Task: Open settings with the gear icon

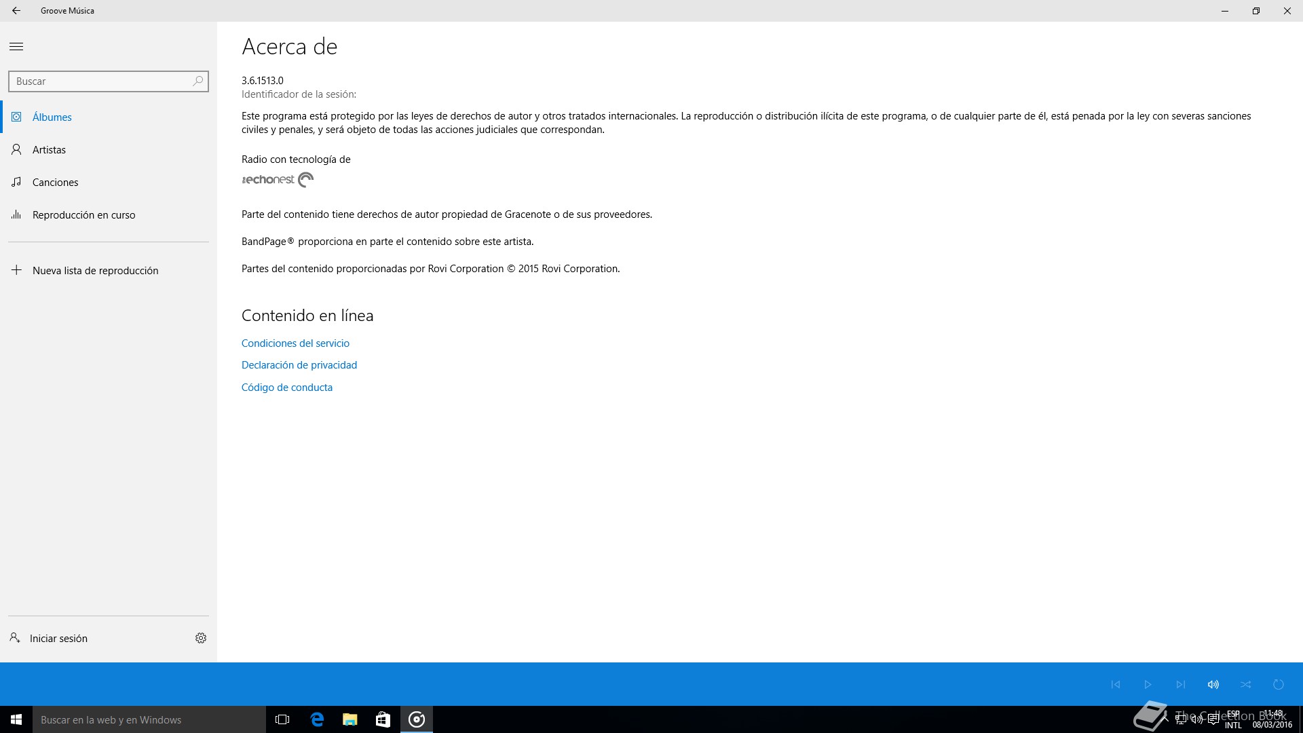Action: coord(201,638)
